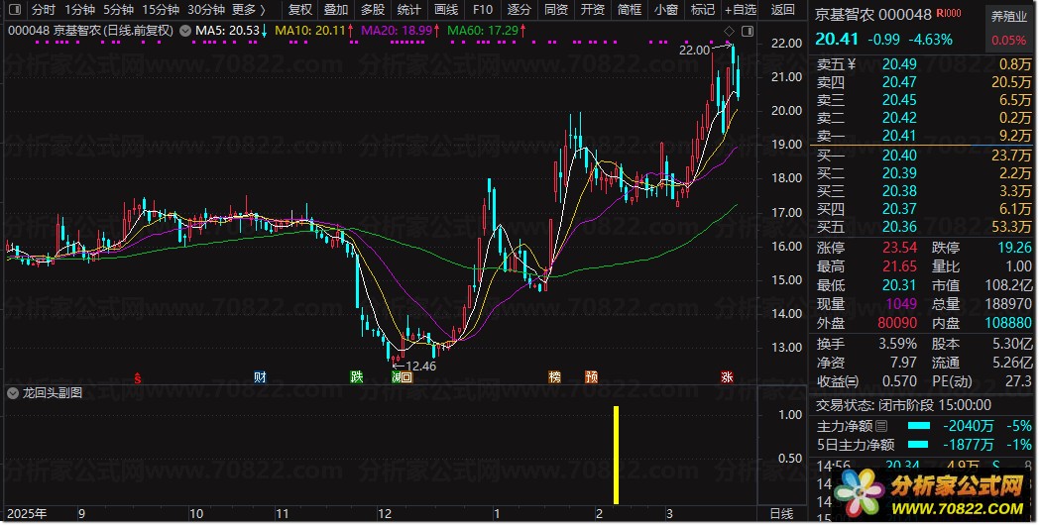1040x525 pixels.
Task: Click the green 跌 event marker
Action: (356, 376)
